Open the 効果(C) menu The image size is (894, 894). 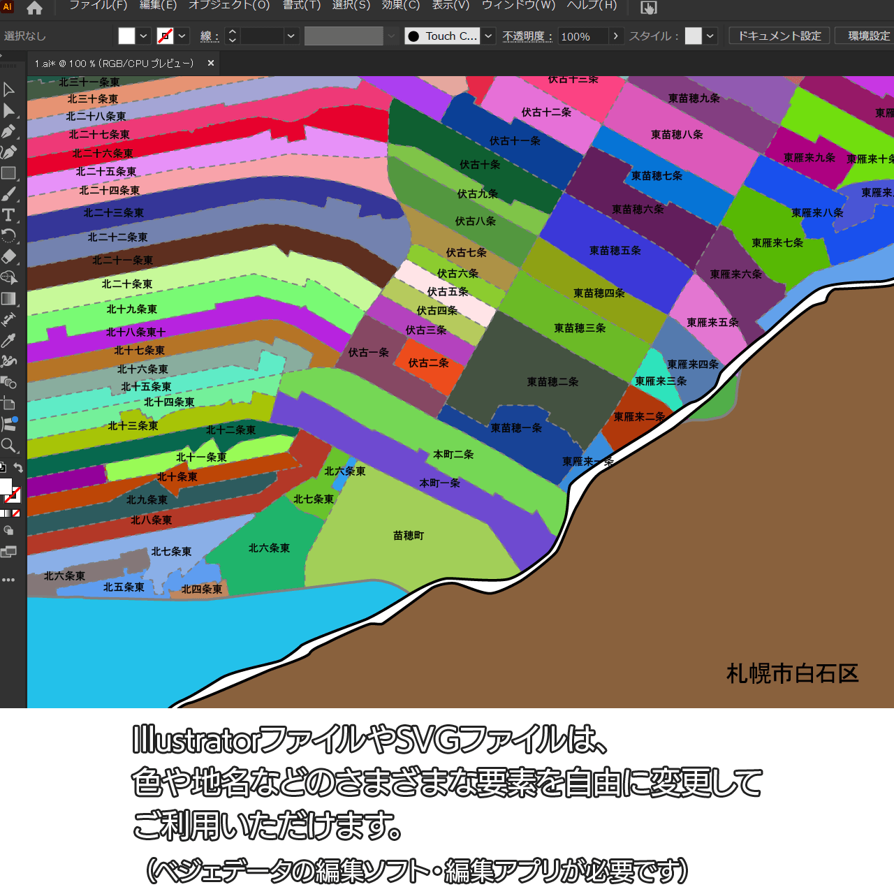401,6
